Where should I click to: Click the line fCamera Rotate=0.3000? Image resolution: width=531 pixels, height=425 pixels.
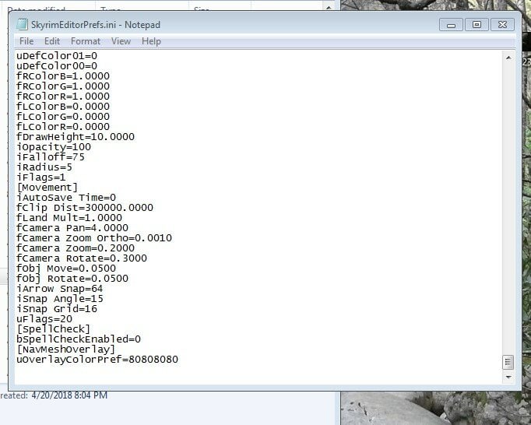point(82,258)
